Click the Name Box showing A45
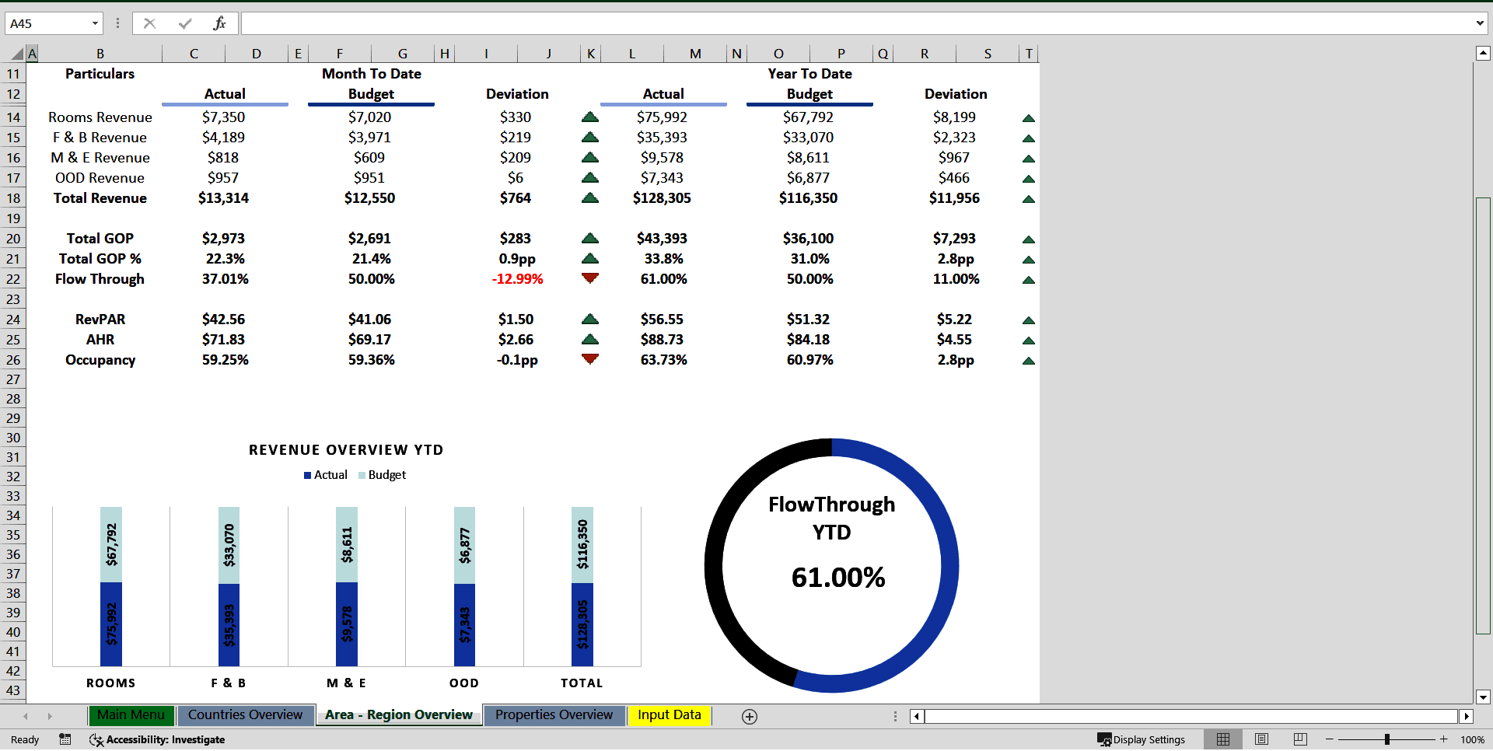This screenshot has height=751, width=1493. coord(47,23)
